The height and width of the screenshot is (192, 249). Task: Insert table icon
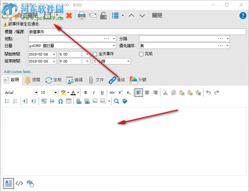[x=69, y=101]
